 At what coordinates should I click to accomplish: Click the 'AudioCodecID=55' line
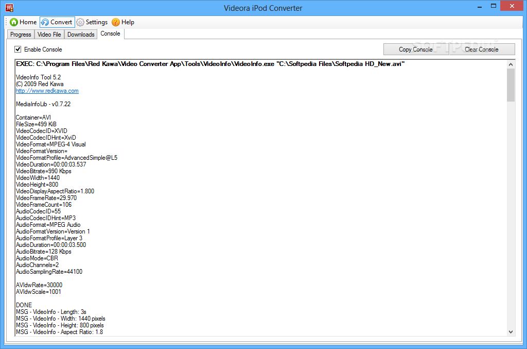38,211
